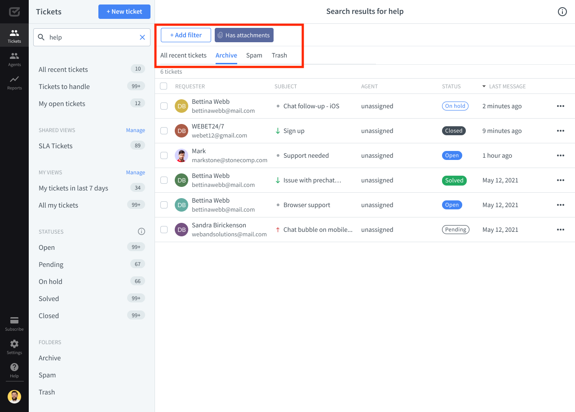Create a new ticket

click(x=124, y=12)
